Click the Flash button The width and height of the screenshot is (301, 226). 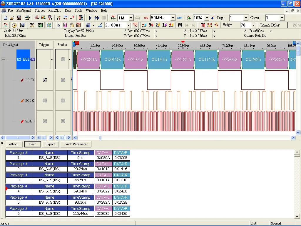tap(33, 144)
